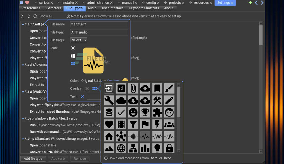Image resolution: width=284 pixels, height=164 pixels.
Task: Open the About tab
Action: click(168, 8)
